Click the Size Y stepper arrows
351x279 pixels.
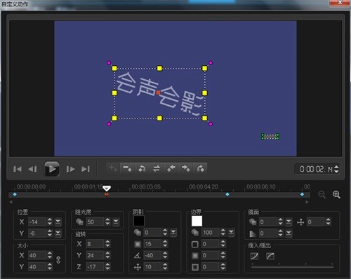50,266
